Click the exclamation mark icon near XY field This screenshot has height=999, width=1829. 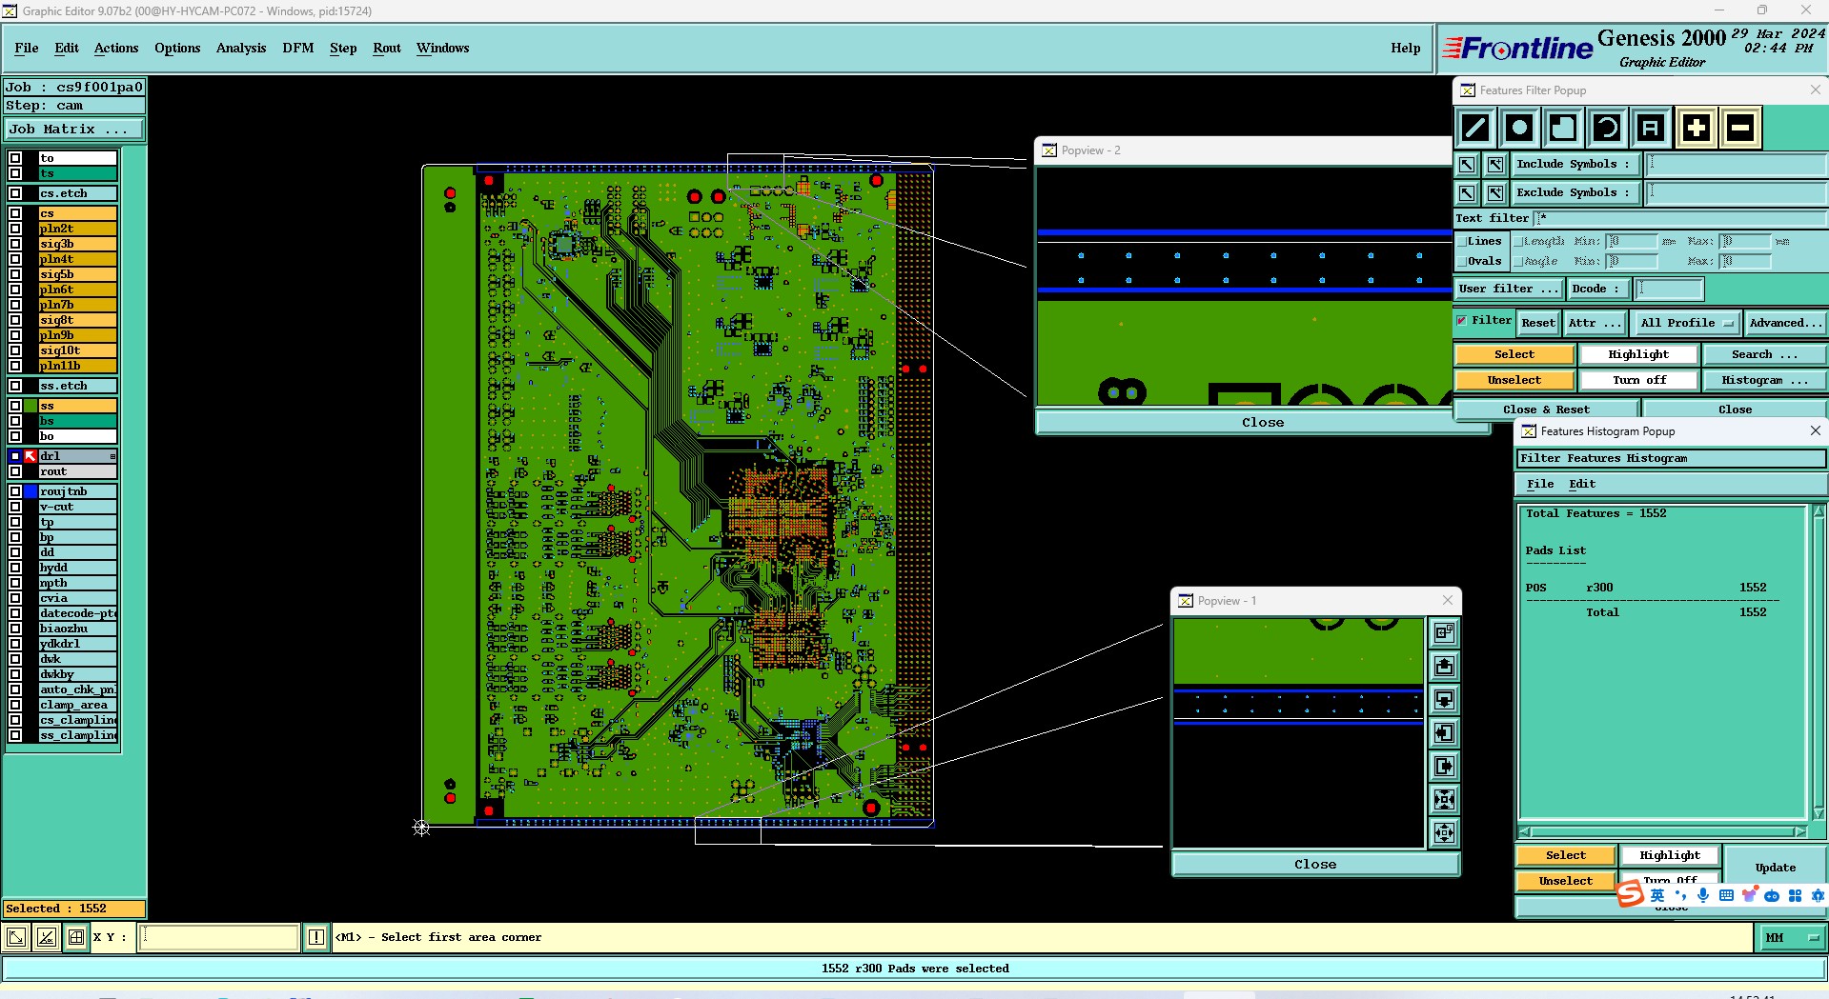click(x=316, y=937)
